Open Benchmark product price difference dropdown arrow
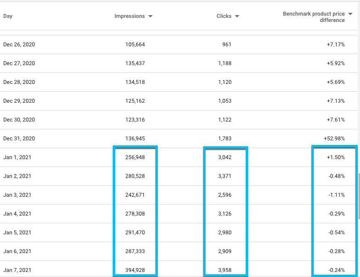The image size is (360, 277). coord(350,14)
